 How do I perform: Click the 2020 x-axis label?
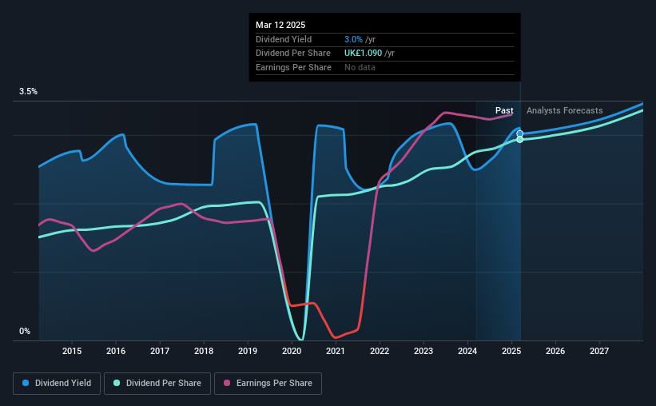292,351
